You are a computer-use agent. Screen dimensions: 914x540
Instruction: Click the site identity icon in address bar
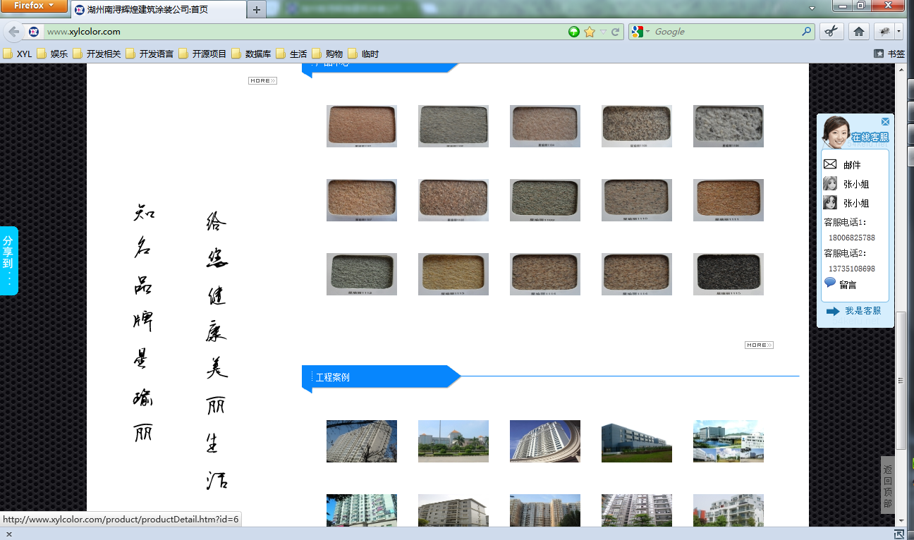pos(34,32)
